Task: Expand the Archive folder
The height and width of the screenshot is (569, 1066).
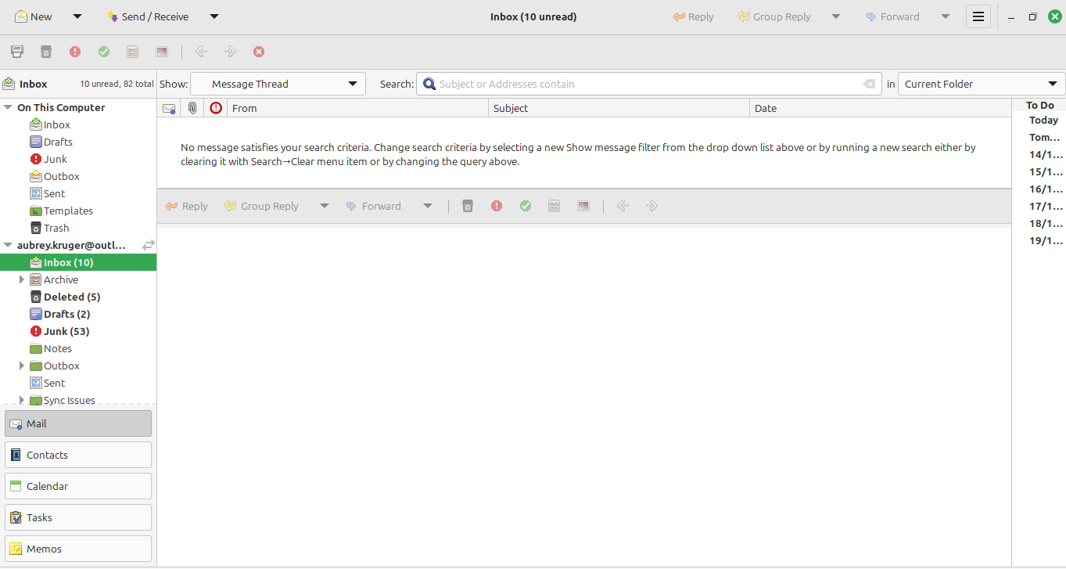Action: click(x=22, y=279)
